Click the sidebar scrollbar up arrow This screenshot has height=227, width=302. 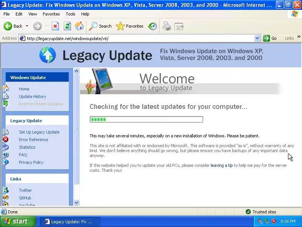(77, 71)
